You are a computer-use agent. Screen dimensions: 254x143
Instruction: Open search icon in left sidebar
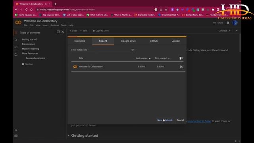[16, 40]
